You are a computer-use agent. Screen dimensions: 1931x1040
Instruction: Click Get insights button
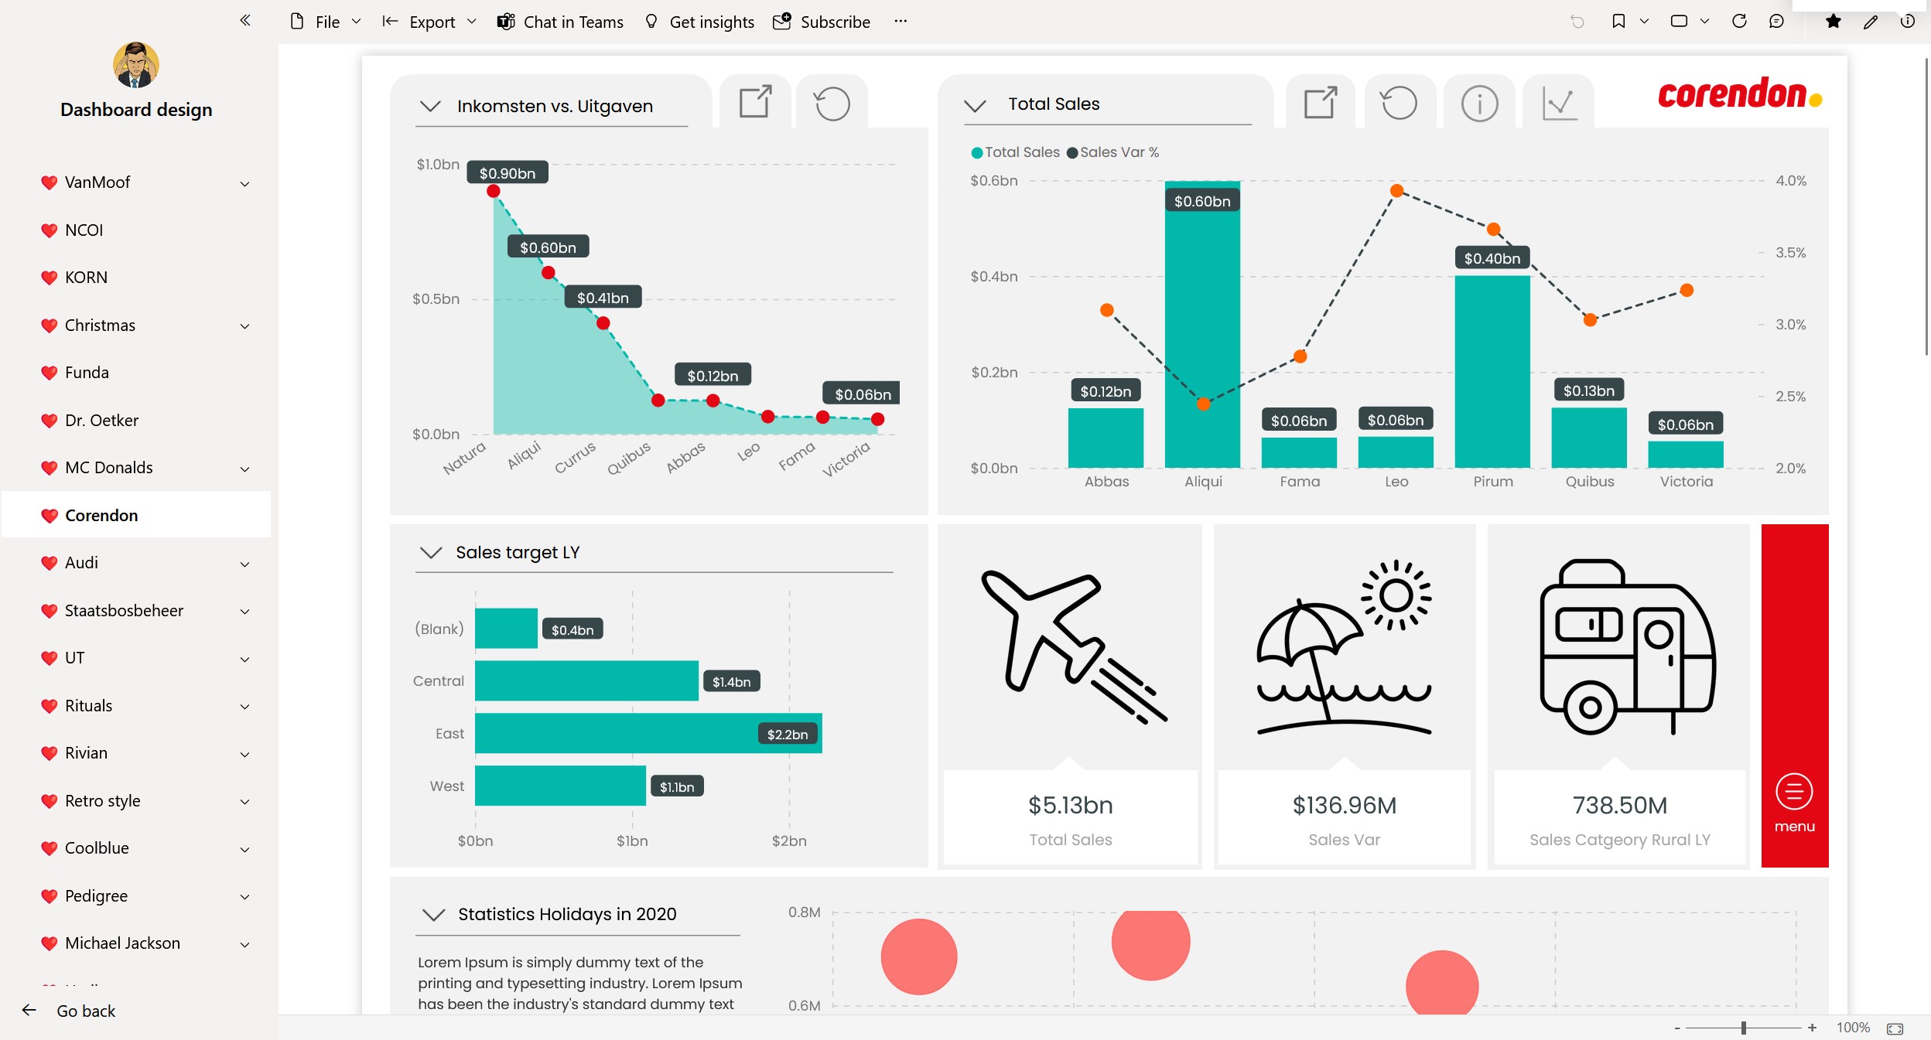click(x=699, y=22)
